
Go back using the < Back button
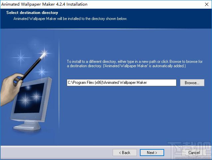[125, 153]
